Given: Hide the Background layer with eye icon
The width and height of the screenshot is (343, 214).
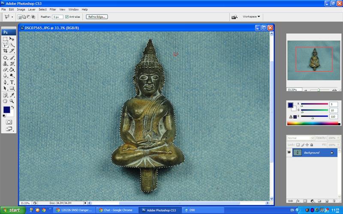Looking at the screenshot, I should [x=289, y=152].
